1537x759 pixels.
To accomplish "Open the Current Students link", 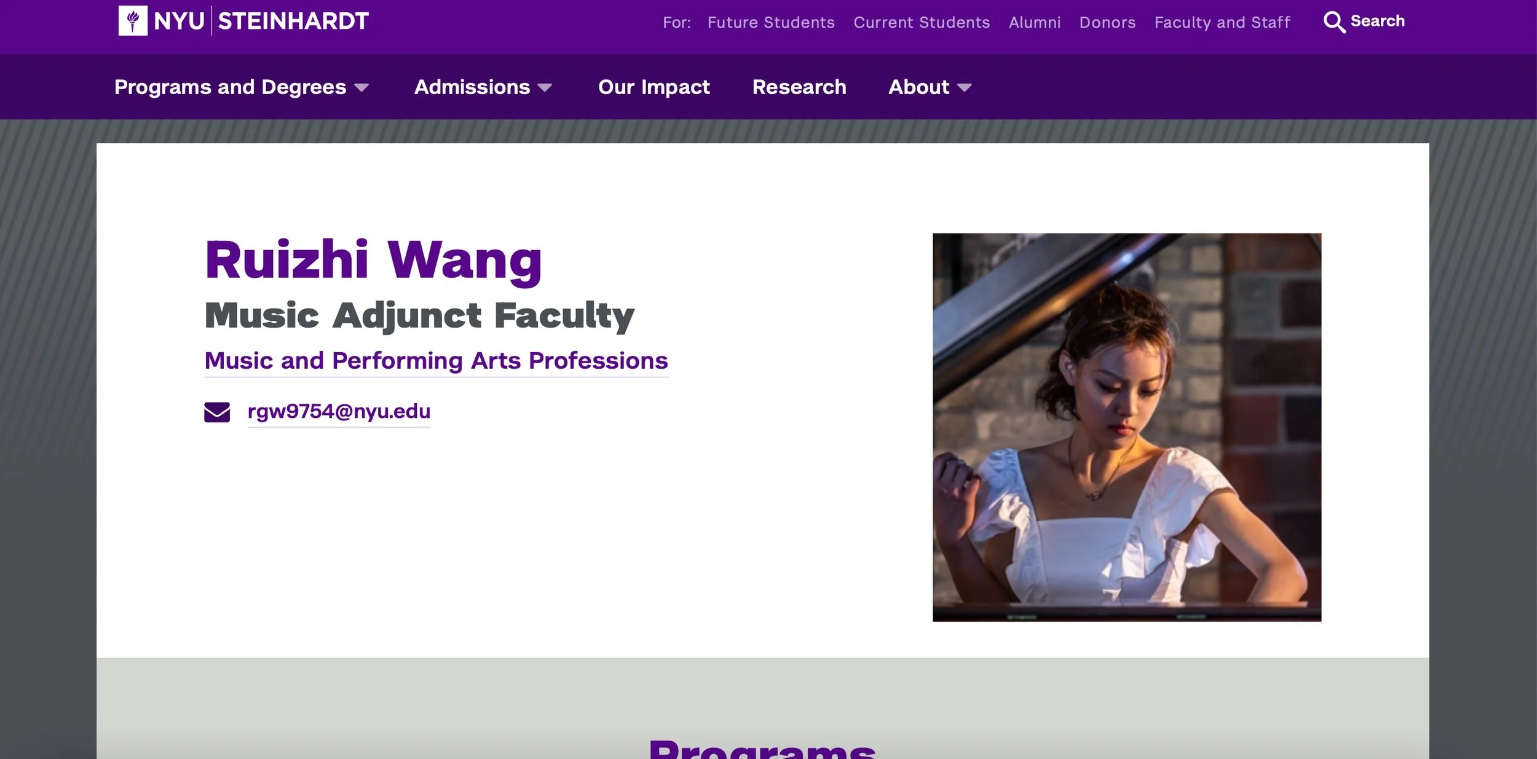I will tap(922, 23).
